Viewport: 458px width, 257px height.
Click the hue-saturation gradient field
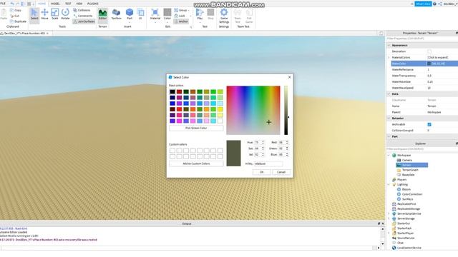tap(253, 111)
